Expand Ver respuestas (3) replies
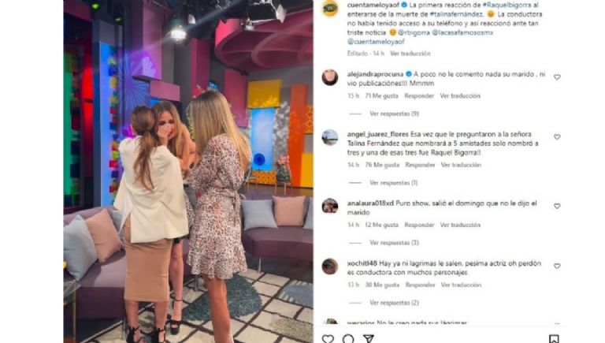605x343 pixels. (x=394, y=243)
